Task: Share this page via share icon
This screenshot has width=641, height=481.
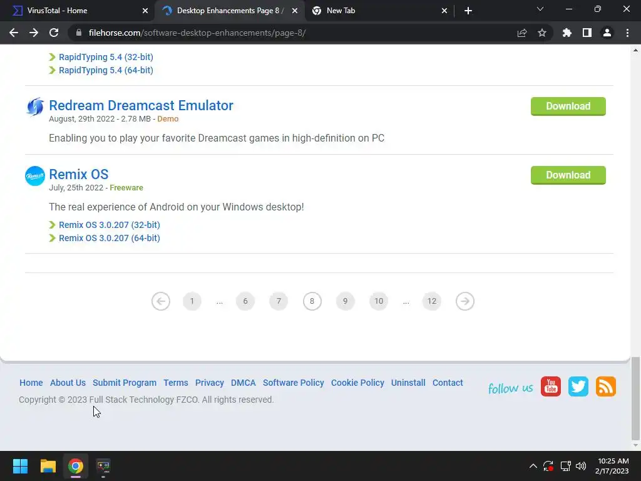Action: pyautogui.click(x=522, y=33)
